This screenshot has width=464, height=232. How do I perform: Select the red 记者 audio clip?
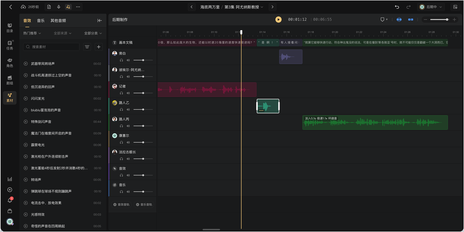pos(207,90)
